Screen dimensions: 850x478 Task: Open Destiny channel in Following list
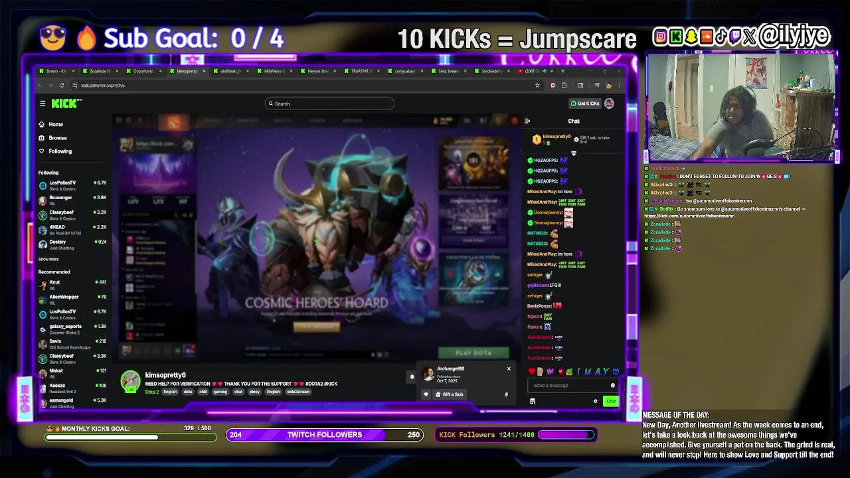click(x=72, y=244)
